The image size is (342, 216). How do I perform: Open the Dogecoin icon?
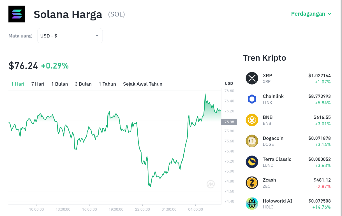(252, 141)
